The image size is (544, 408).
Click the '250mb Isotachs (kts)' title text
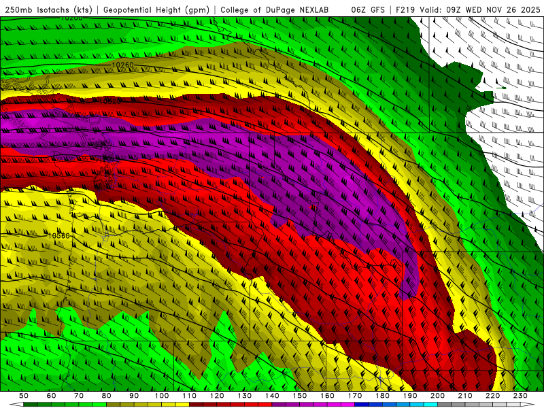tap(49, 10)
